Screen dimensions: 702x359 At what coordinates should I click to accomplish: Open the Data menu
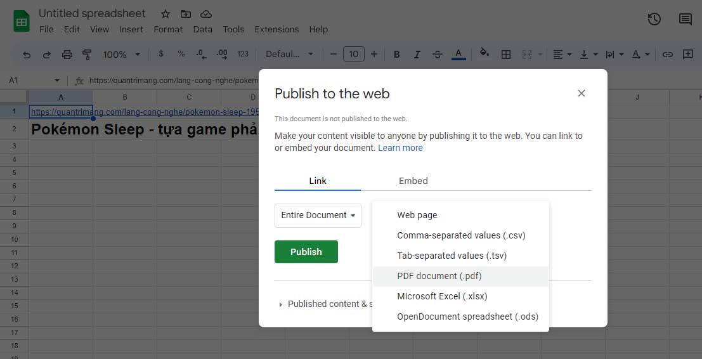pos(202,30)
